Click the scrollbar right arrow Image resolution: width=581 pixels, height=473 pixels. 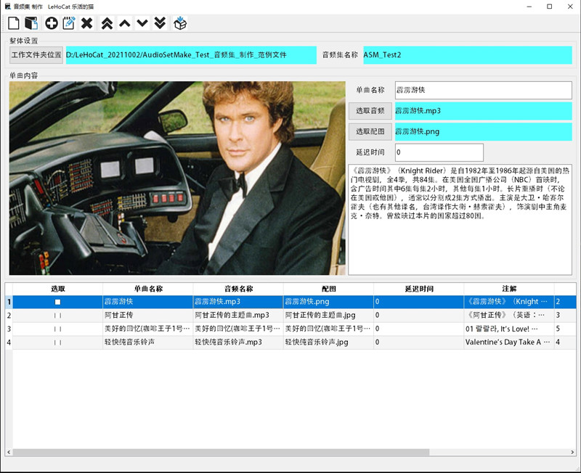pyautogui.click(x=572, y=452)
